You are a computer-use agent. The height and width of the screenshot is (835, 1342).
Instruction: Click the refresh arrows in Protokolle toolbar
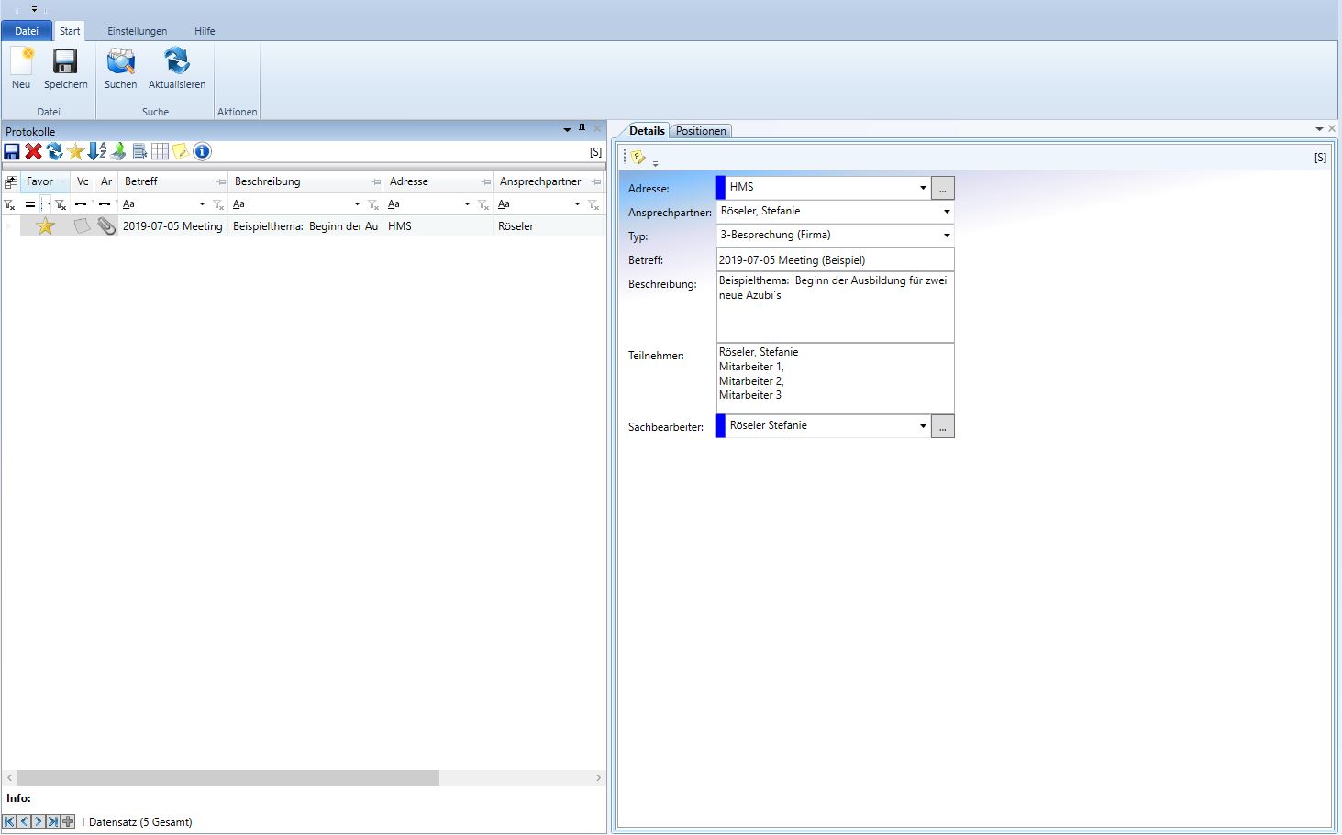point(54,151)
